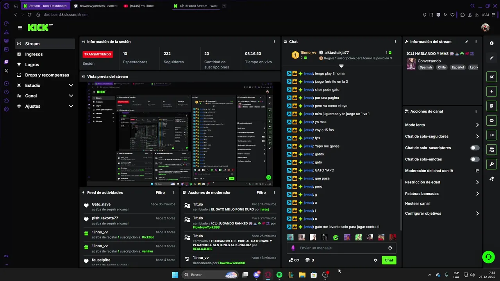Switch to ifrxnc0 Stream browser tab
The height and width of the screenshot is (281, 500).
[196, 6]
